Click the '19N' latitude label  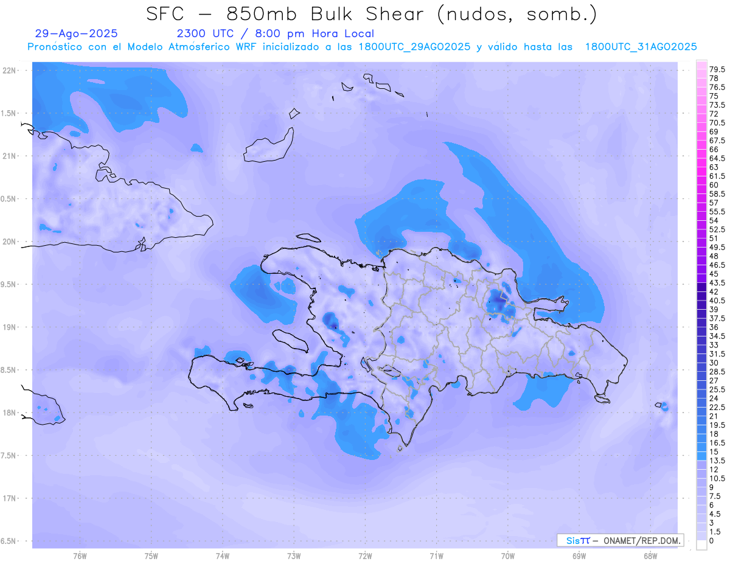9,327
